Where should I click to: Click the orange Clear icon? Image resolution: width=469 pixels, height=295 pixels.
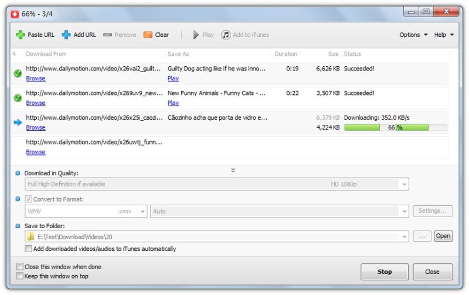pos(148,35)
